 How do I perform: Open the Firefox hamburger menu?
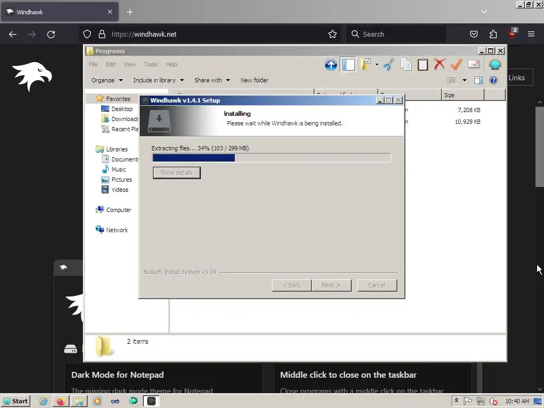531,34
